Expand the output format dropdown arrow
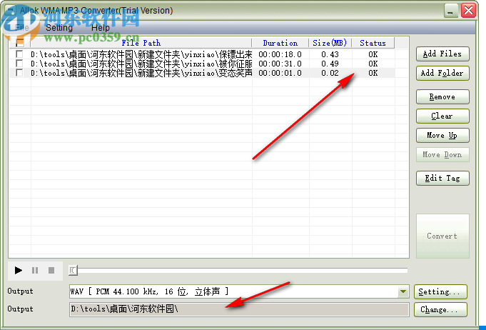Screen dimensions: 486x330 [x=403, y=291]
